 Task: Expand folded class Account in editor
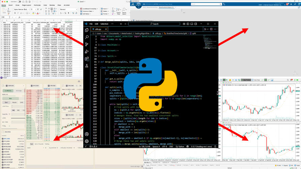pos(99,50)
